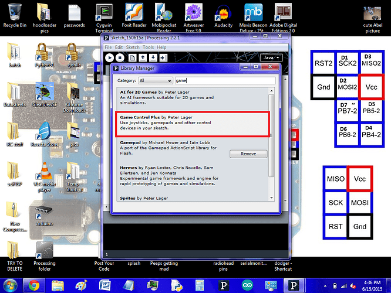Click the Windows Start button
The width and height of the screenshot is (391, 293).
(x=10, y=285)
